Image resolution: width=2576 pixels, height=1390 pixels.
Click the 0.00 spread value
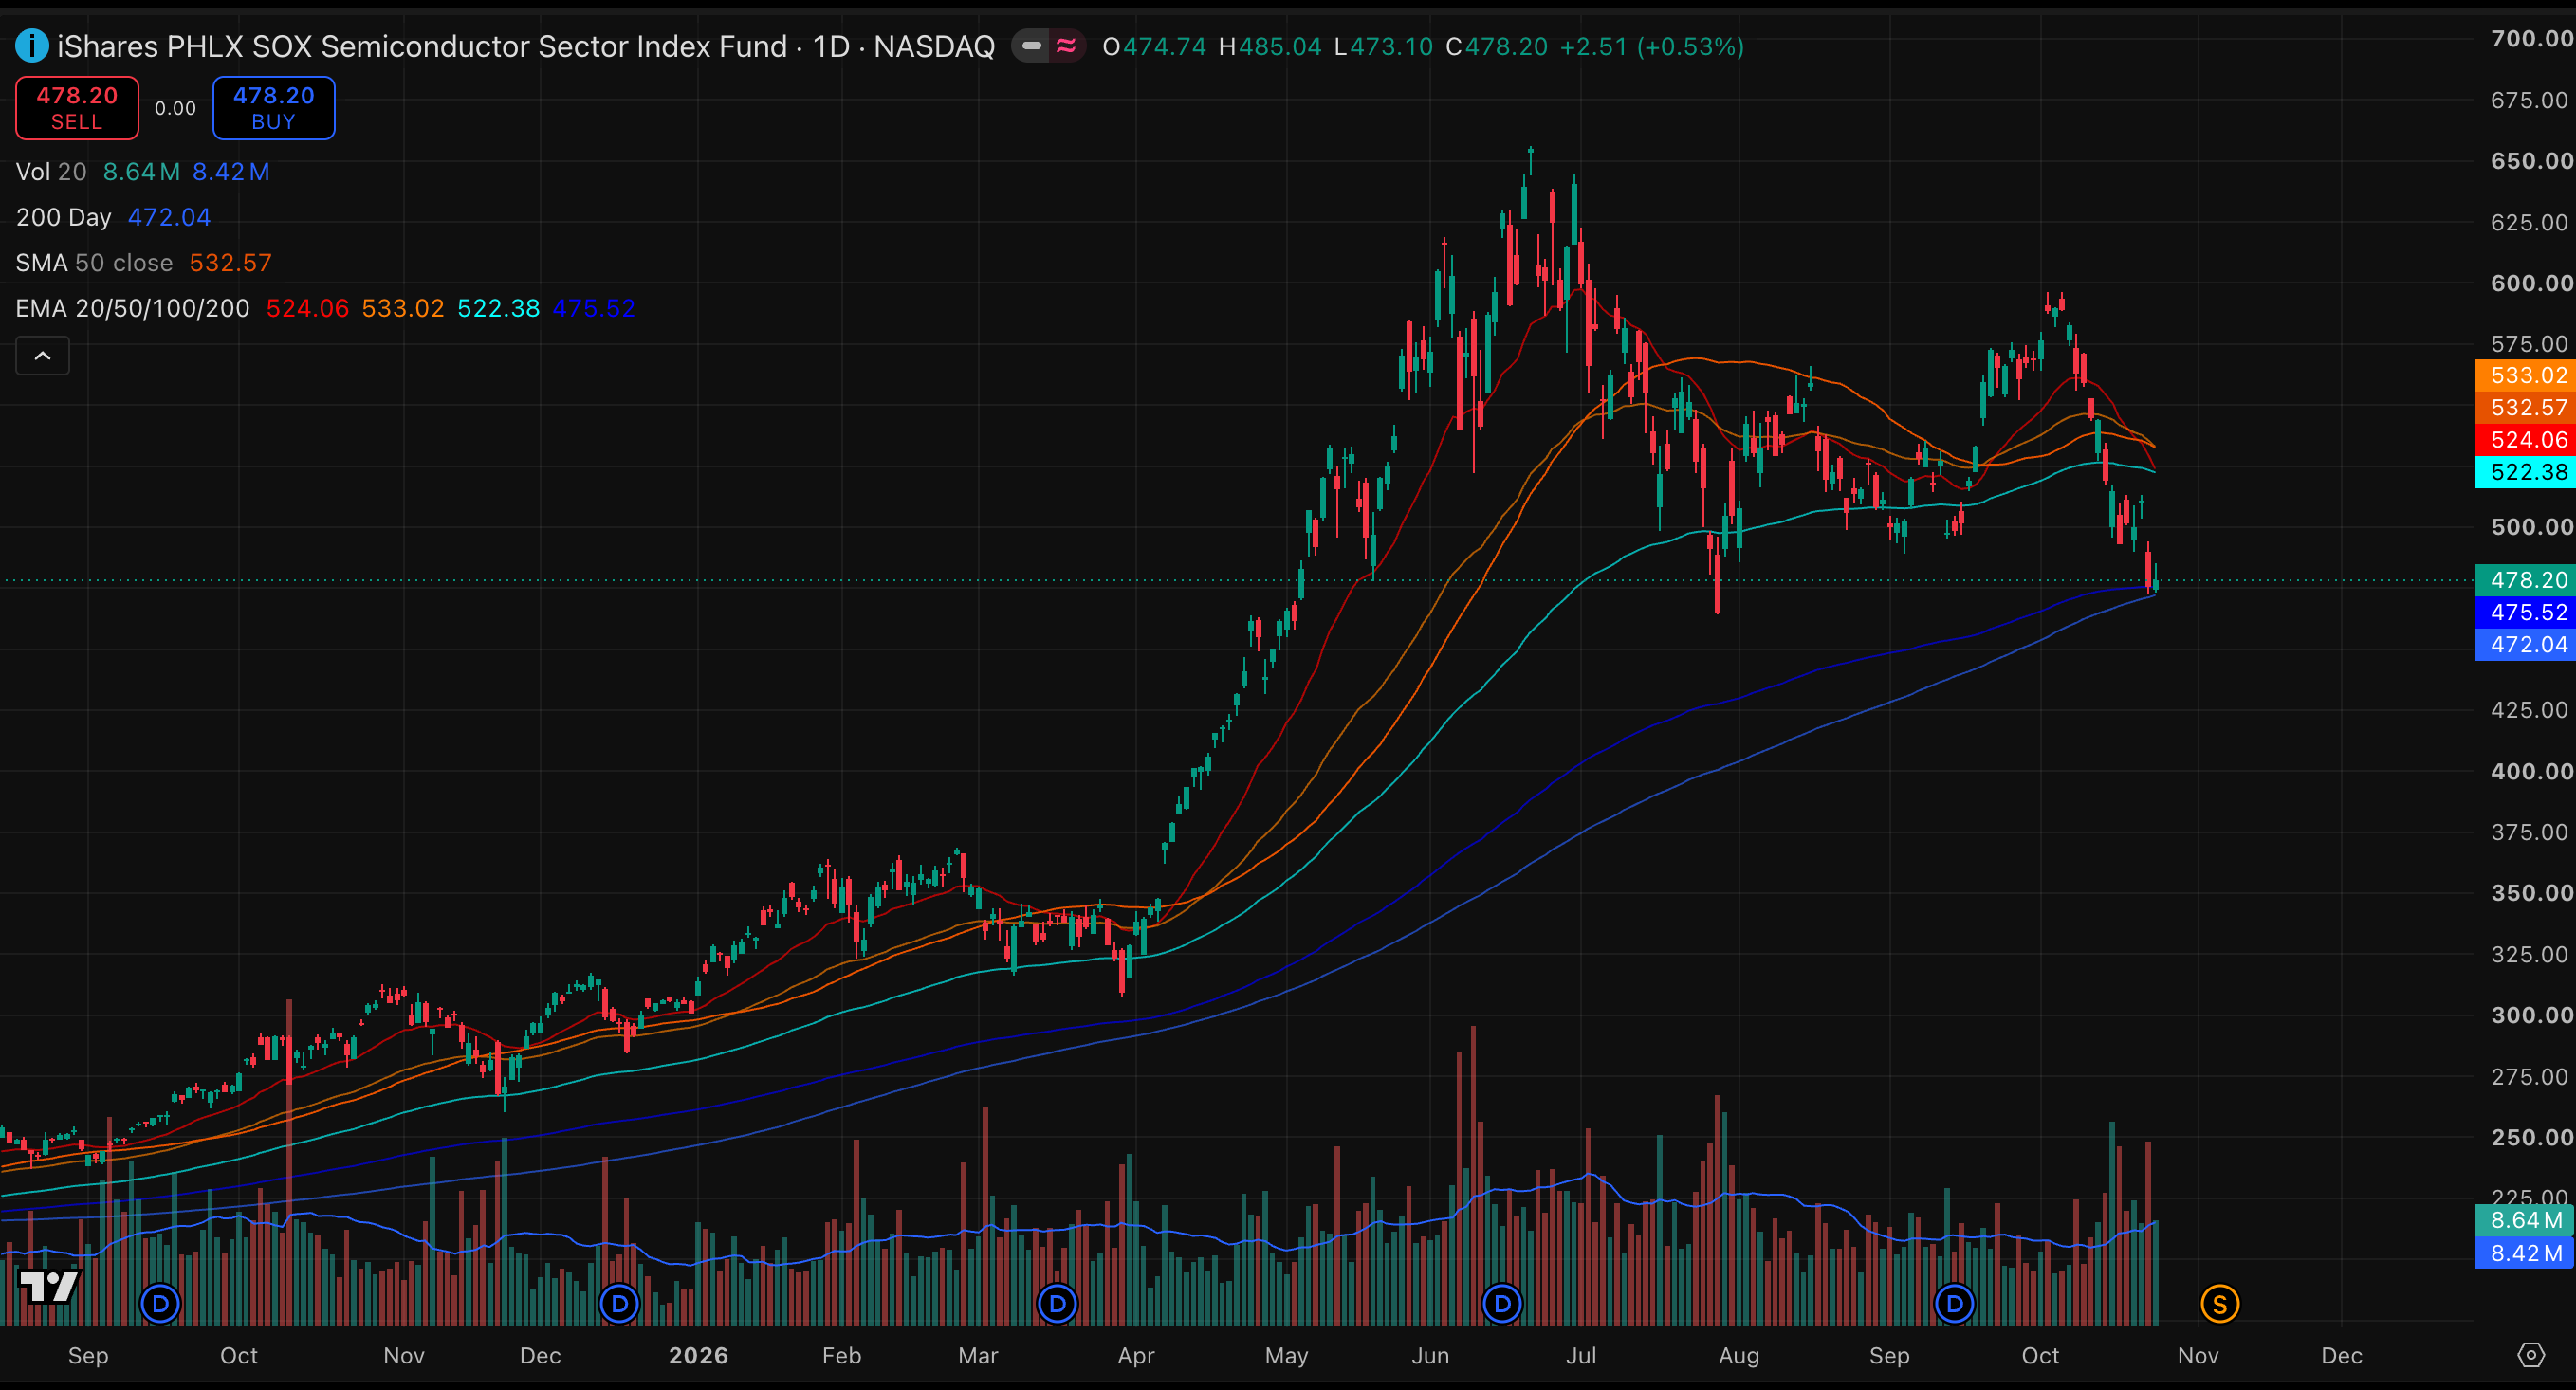pos(175,108)
